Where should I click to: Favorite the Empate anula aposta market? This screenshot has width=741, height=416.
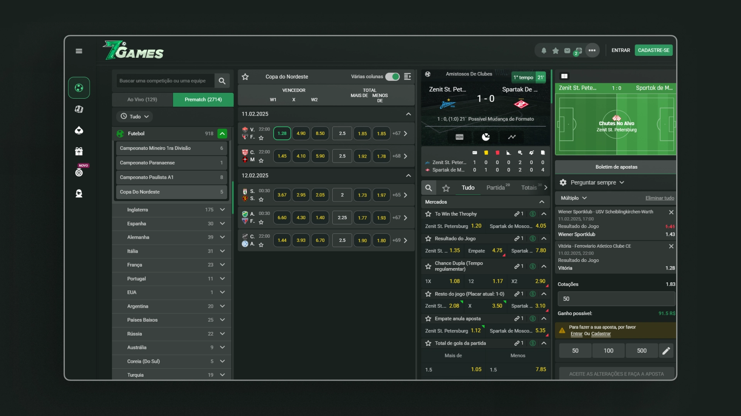pos(428,319)
